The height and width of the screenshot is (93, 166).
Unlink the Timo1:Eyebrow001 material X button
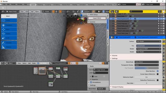[x=74, y=63]
